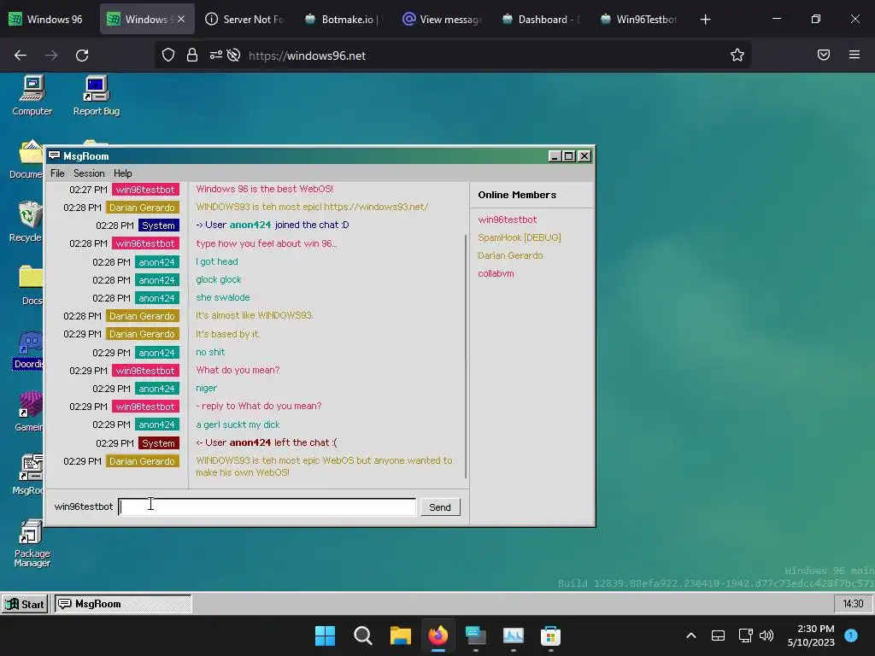Bookmark this page with the star
The width and height of the screenshot is (875, 656).
click(737, 56)
